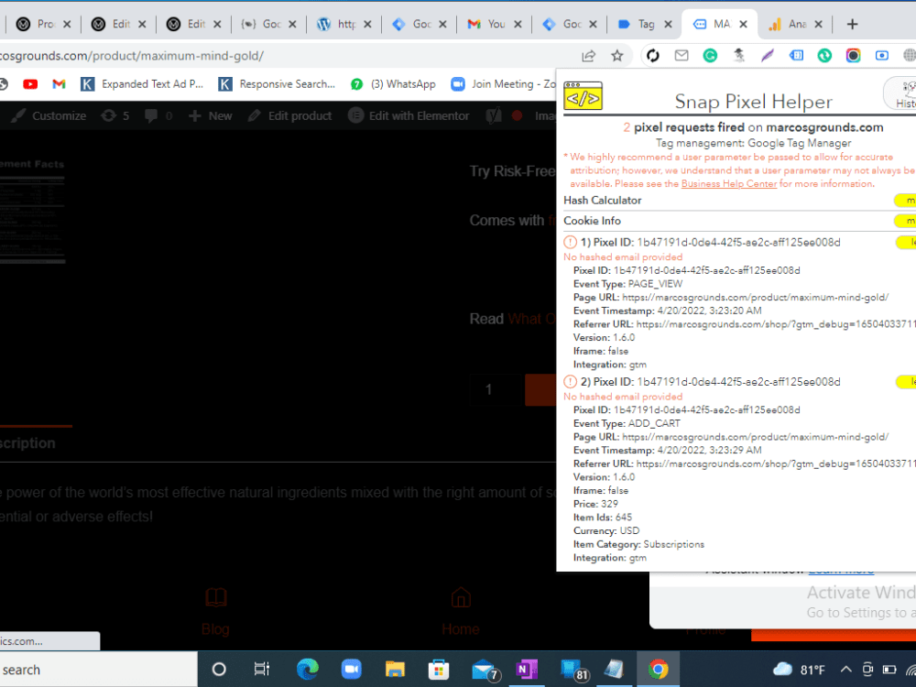Click the Yoast SEO icon in admin bar

point(494,115)
